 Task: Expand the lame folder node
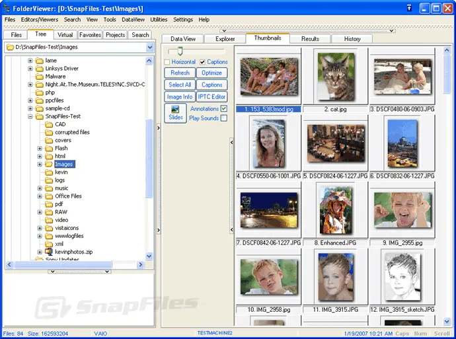[x=30, y=61]
